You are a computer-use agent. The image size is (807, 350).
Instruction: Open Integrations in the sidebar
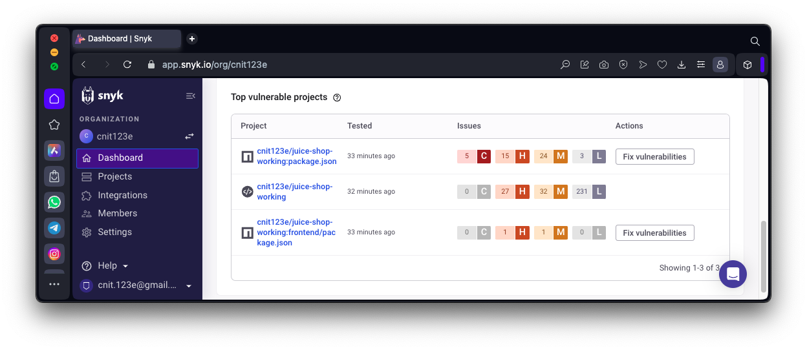[122, 195]
